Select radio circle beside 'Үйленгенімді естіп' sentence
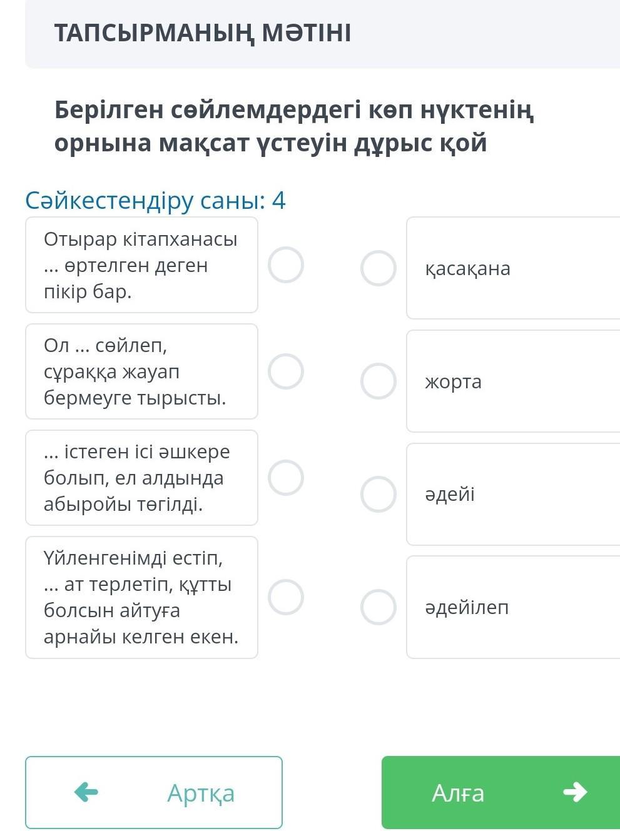The width and height of the screenshot is (620, 831). click(286, 597)
